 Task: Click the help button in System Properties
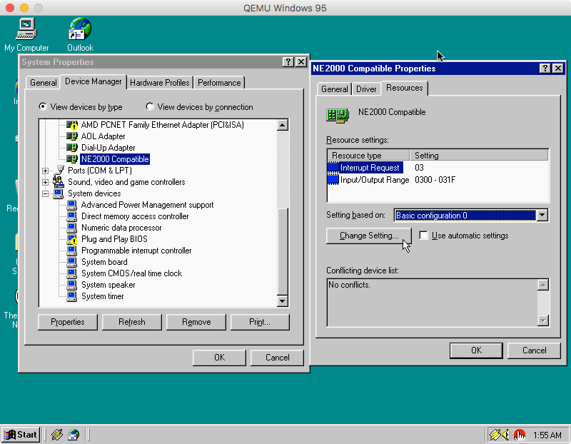point(288,61)
